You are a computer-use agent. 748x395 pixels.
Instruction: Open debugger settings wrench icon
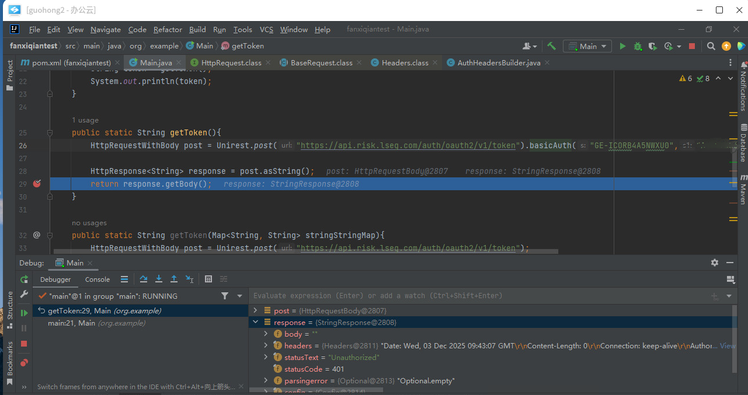24,295
